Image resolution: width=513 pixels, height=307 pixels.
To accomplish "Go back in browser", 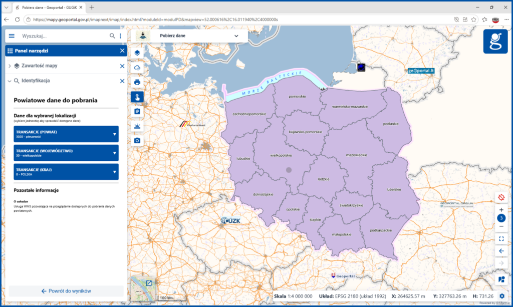I will 7,20.
